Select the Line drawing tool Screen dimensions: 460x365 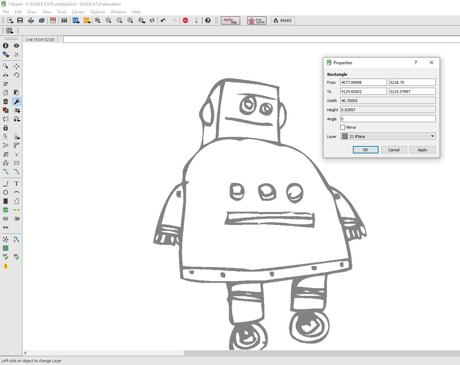[x=6, y=184]
